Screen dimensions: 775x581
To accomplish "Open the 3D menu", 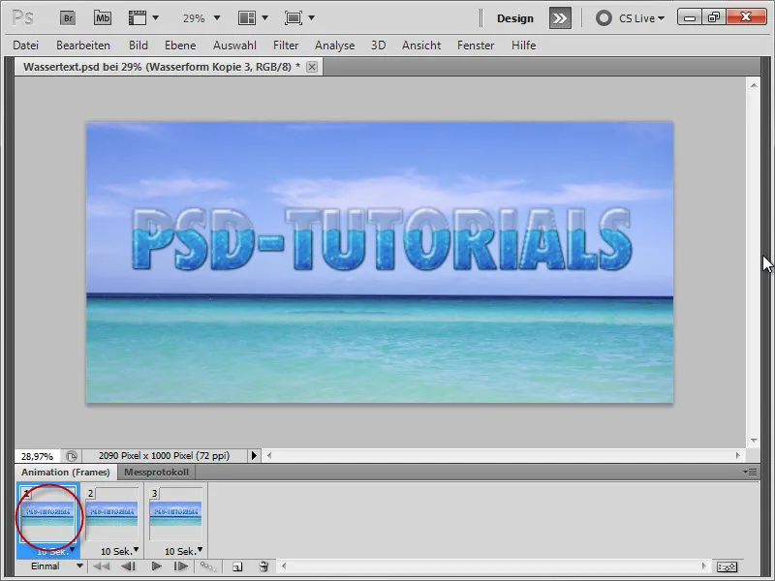I will [378, 46].
